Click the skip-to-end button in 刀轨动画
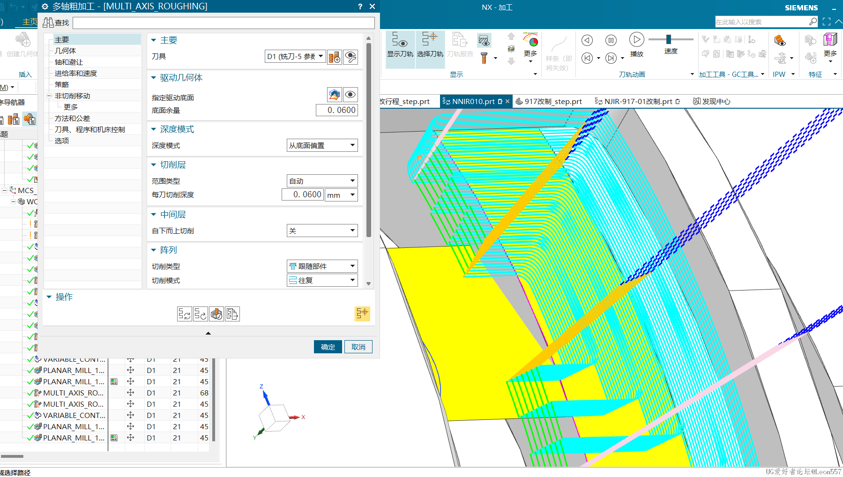This screenshot has height=477, width=843. coord(611,58)
